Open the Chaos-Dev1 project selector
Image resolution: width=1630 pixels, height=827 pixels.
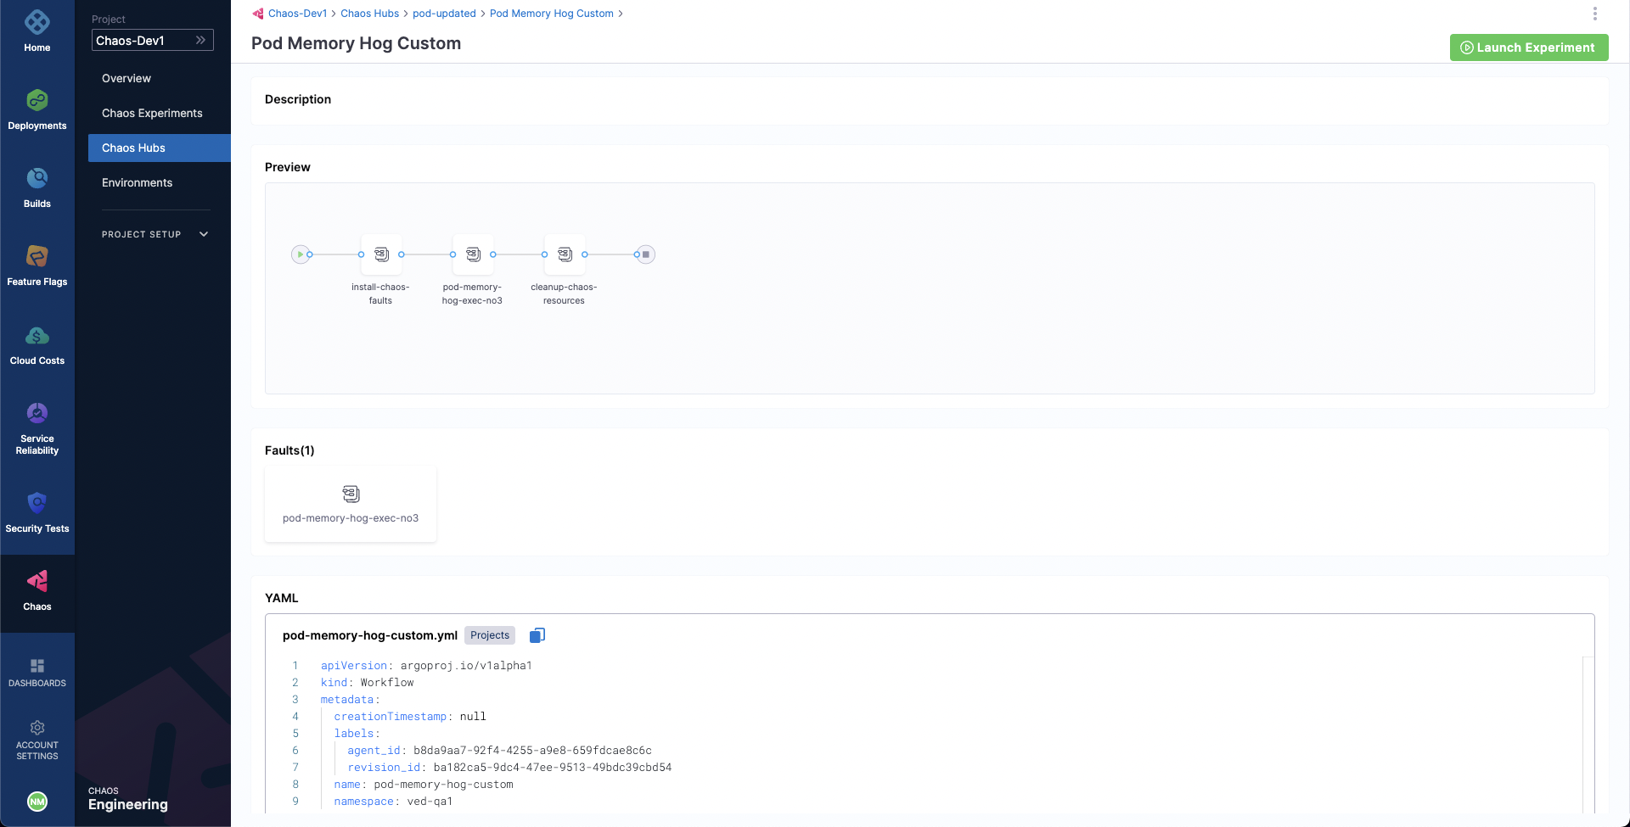coord(152,40)
